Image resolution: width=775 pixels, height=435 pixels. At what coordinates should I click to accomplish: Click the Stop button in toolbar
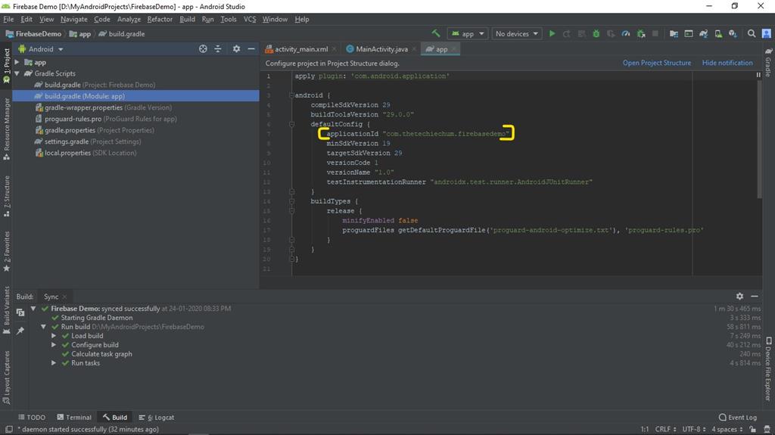655,33
